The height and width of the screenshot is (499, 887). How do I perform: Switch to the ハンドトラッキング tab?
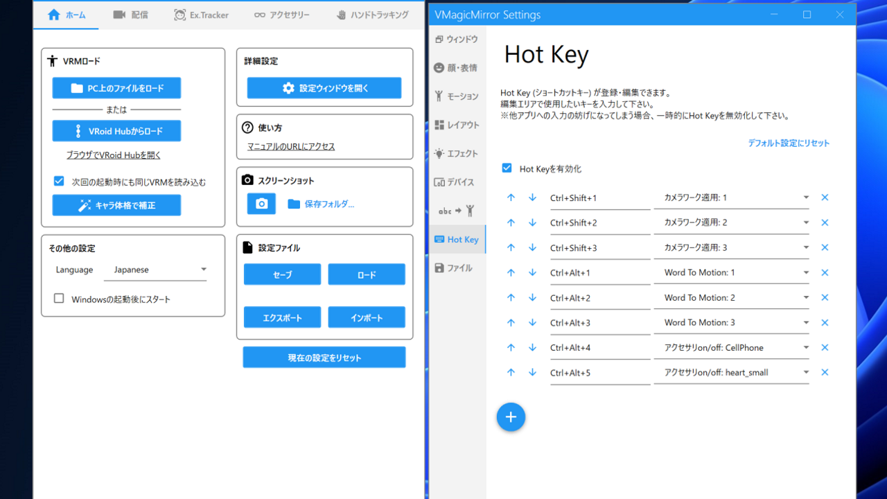pyautogui.click(x=371, y=15)
